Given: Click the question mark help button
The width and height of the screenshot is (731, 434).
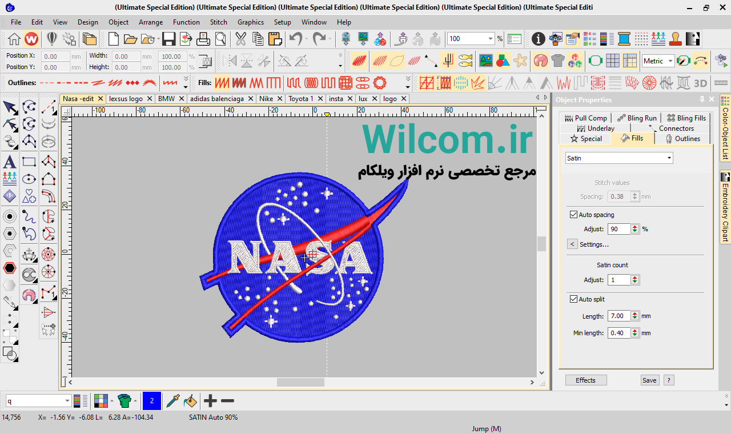Looking at the screenshot, I should coord(669,380).
